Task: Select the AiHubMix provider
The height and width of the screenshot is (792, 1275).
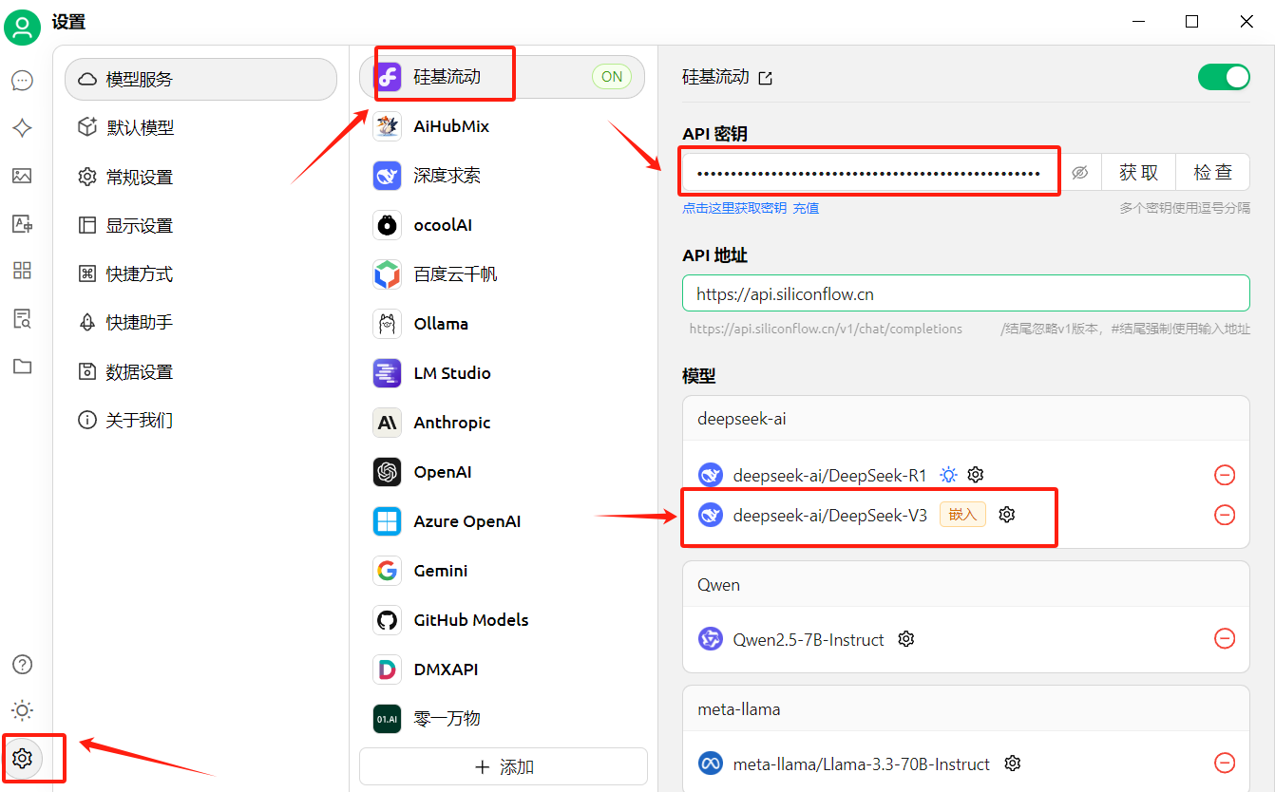Action: [x=503, y=126]
